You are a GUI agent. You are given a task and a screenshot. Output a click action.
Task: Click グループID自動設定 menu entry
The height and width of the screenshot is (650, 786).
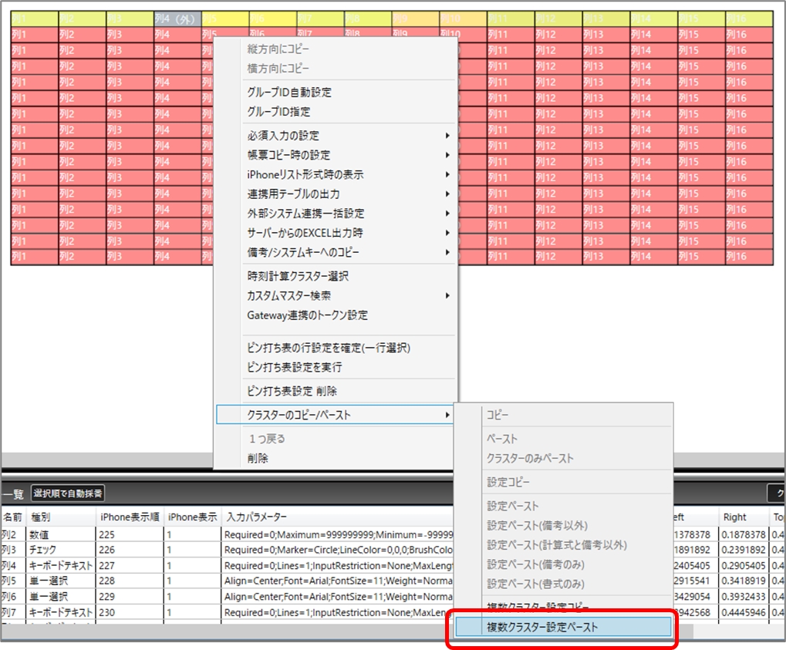pos(289,92)
